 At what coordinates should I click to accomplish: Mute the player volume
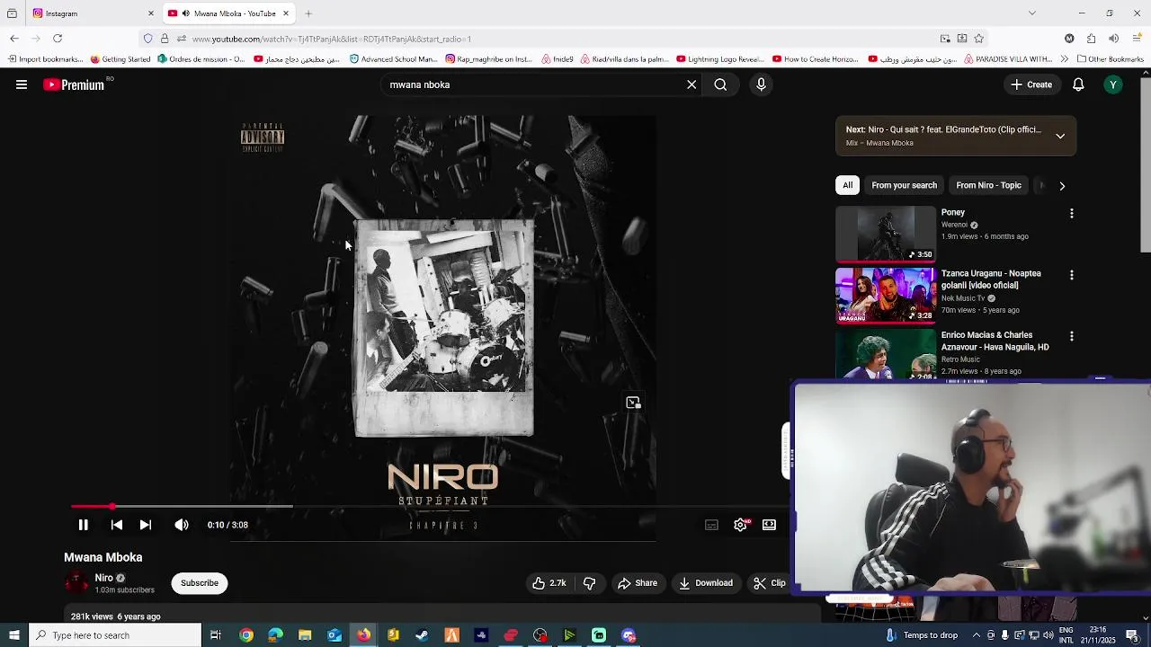coord(182,525)
